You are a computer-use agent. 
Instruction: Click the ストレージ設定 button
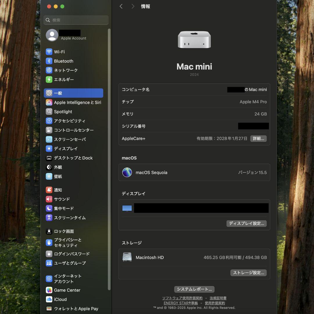[x=248, y=273]
